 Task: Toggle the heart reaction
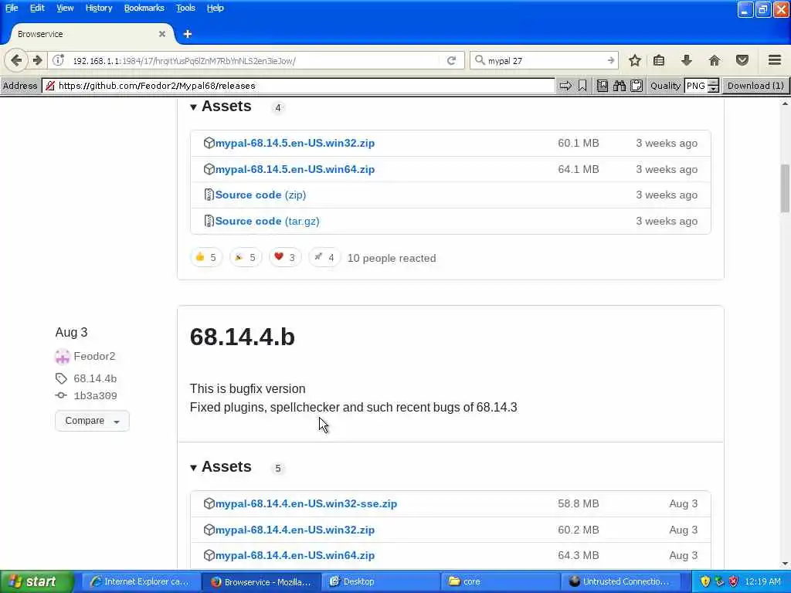tap(285, 258)
